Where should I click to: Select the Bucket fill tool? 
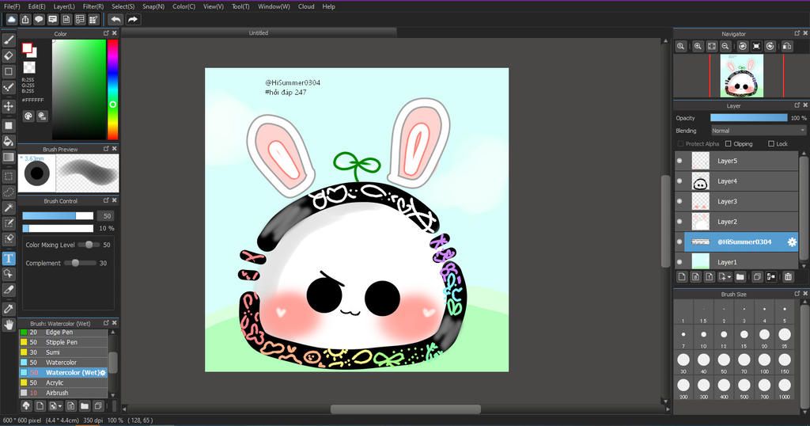[8, 141]
